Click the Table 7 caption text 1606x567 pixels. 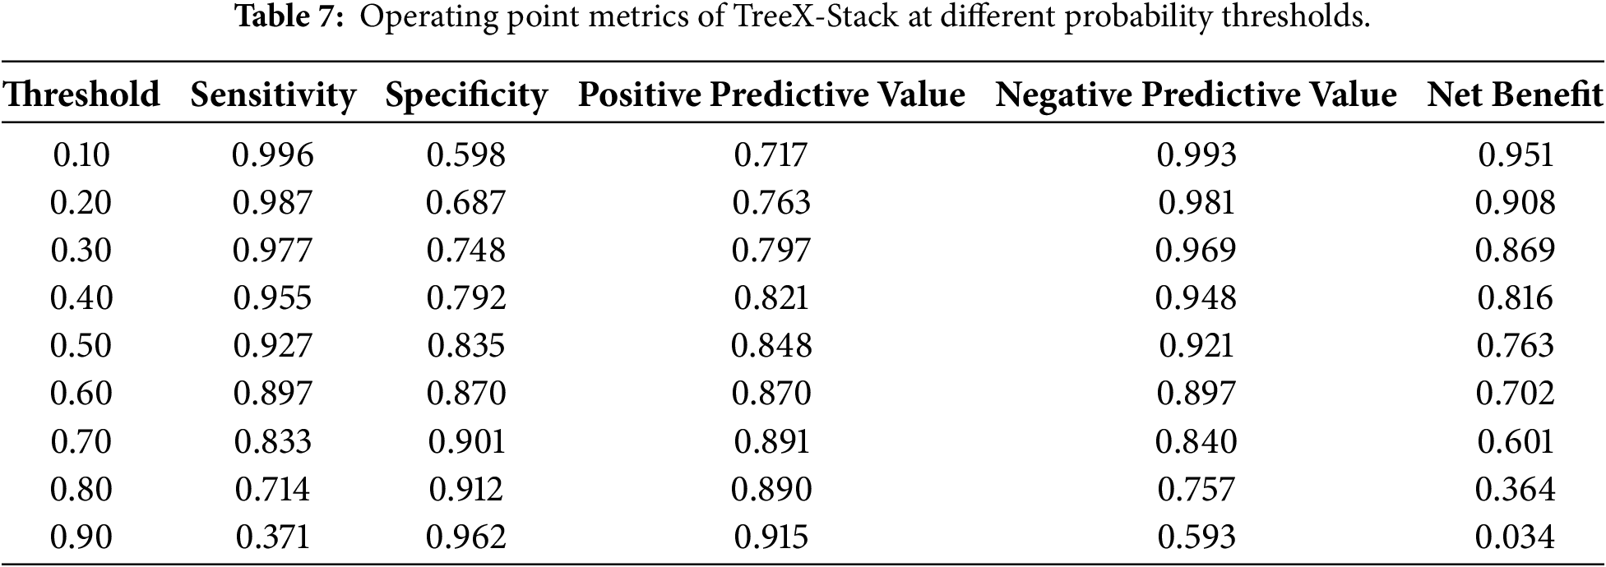point(803,18)
